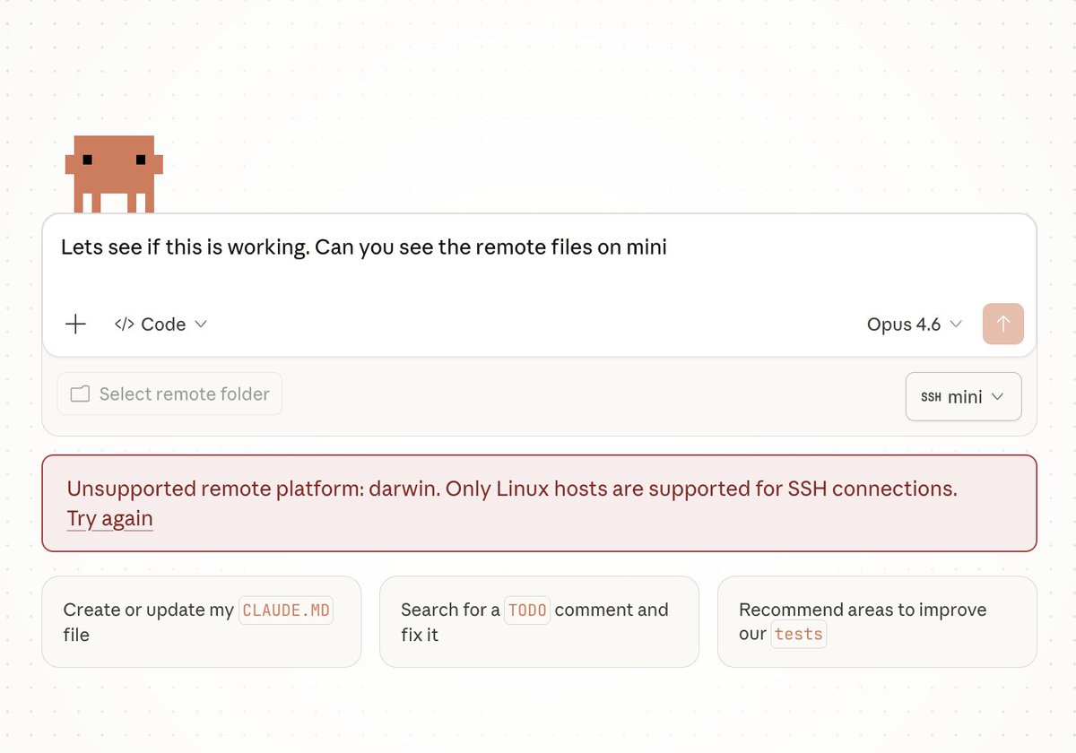Image resolution: width=1076 pixels, height=753 pixels.
Task: Open the Code mode dropdown
Action: (x=161, y=325)
